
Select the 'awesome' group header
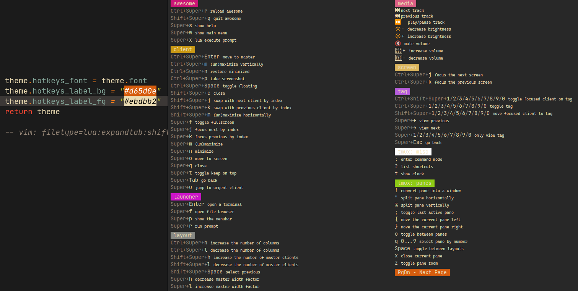pyautogui.click(x=184, y=4)
